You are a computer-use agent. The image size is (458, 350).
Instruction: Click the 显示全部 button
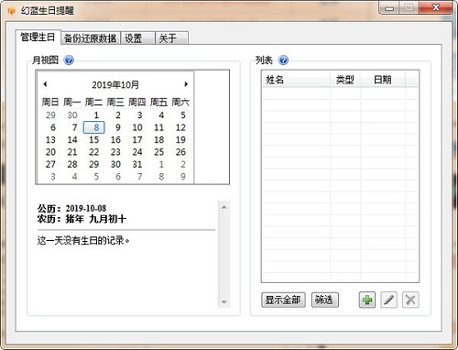click(283, 300)
